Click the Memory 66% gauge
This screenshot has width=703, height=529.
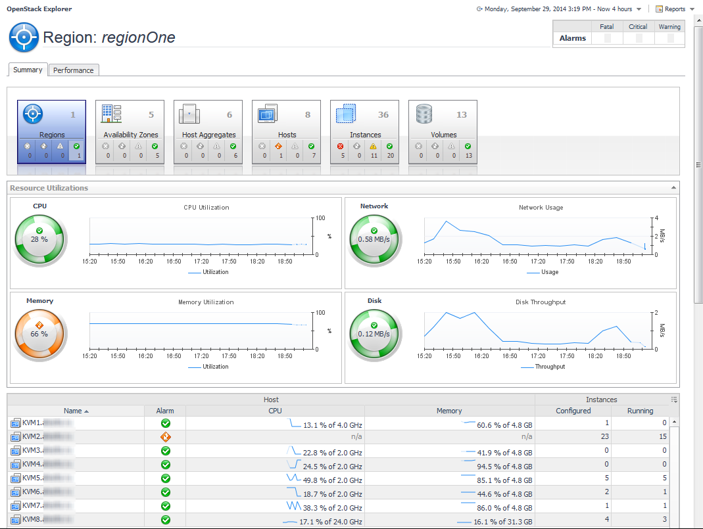[39, 333]
